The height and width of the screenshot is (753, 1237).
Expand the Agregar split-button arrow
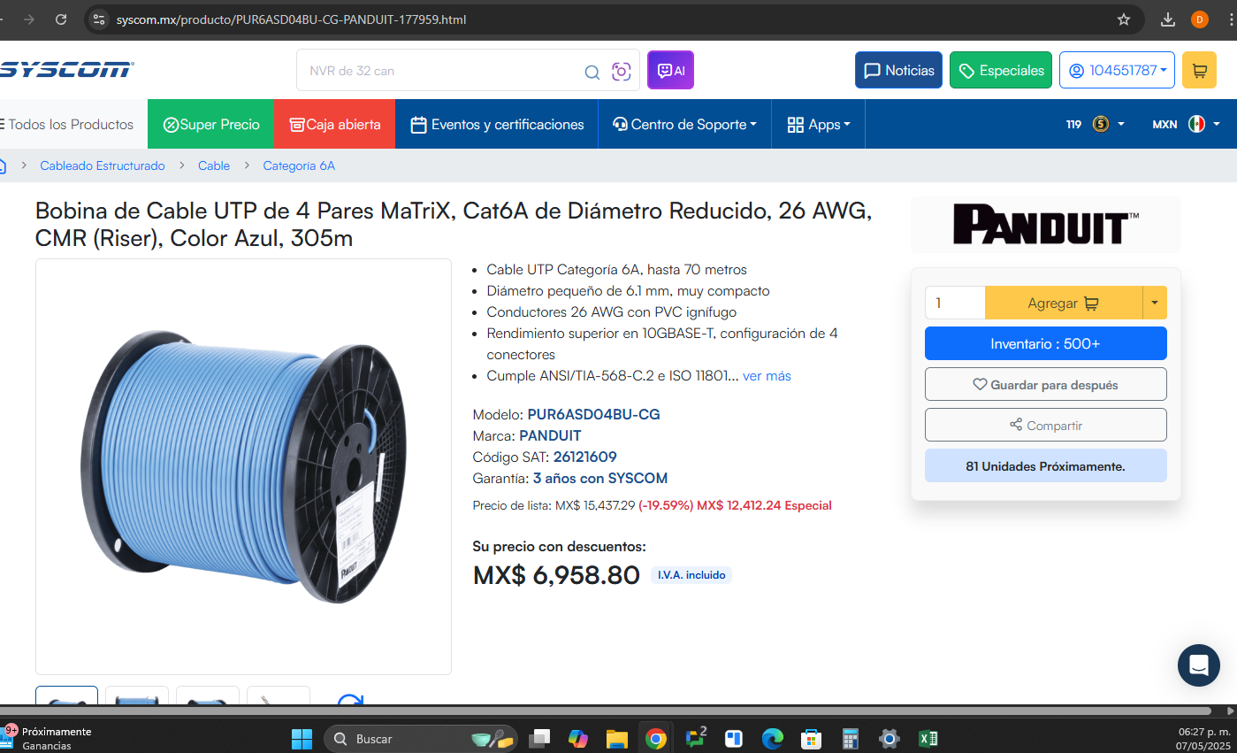(x=1155, y=303)
